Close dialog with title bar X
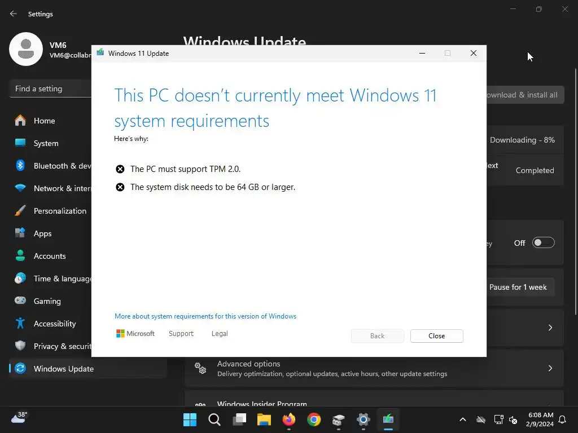Screen dimensions: 578x433 point(474,54)
